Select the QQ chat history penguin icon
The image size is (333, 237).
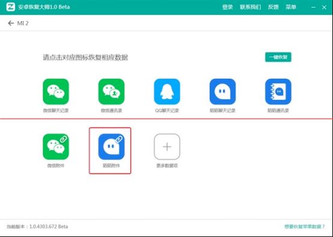pos(167,92)
